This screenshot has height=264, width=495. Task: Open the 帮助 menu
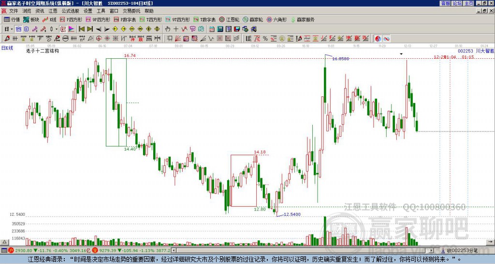pyautogui.click(x=149, y=11)
